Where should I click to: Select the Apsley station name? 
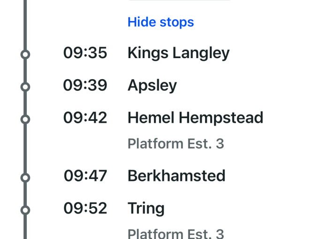click(x=152, y=86)
